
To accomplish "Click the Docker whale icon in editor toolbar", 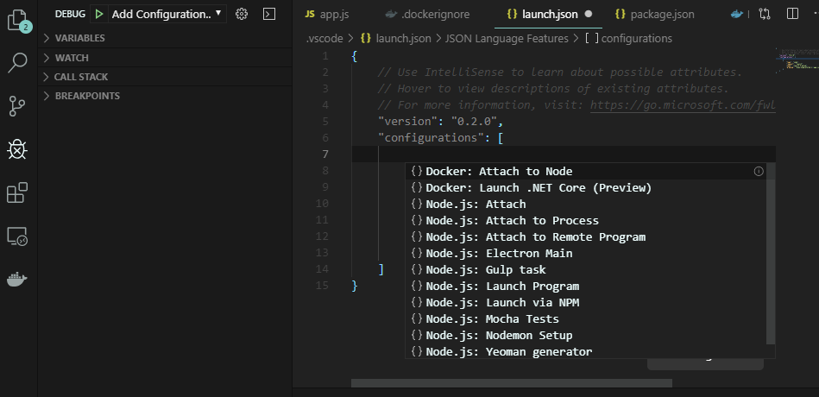I will point(736,14).
